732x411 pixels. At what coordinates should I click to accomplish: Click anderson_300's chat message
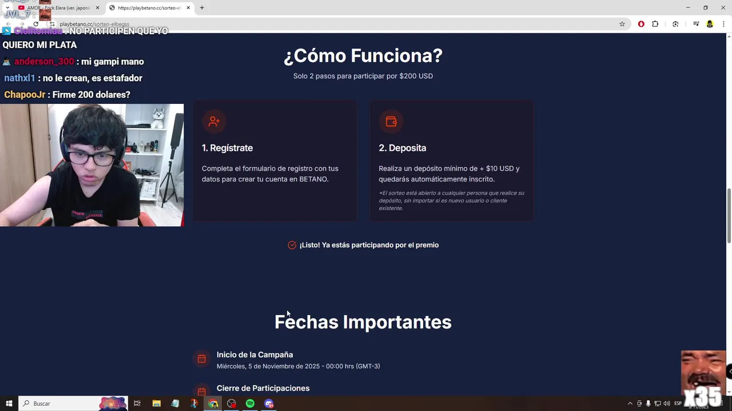pyautogui.click(x=73, y=62)
